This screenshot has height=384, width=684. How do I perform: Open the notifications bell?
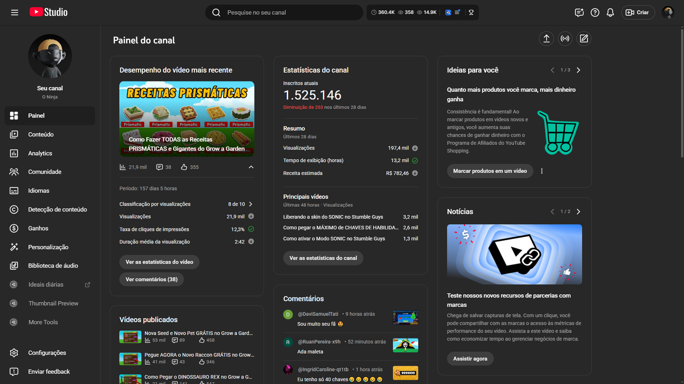tap(610, 12)
